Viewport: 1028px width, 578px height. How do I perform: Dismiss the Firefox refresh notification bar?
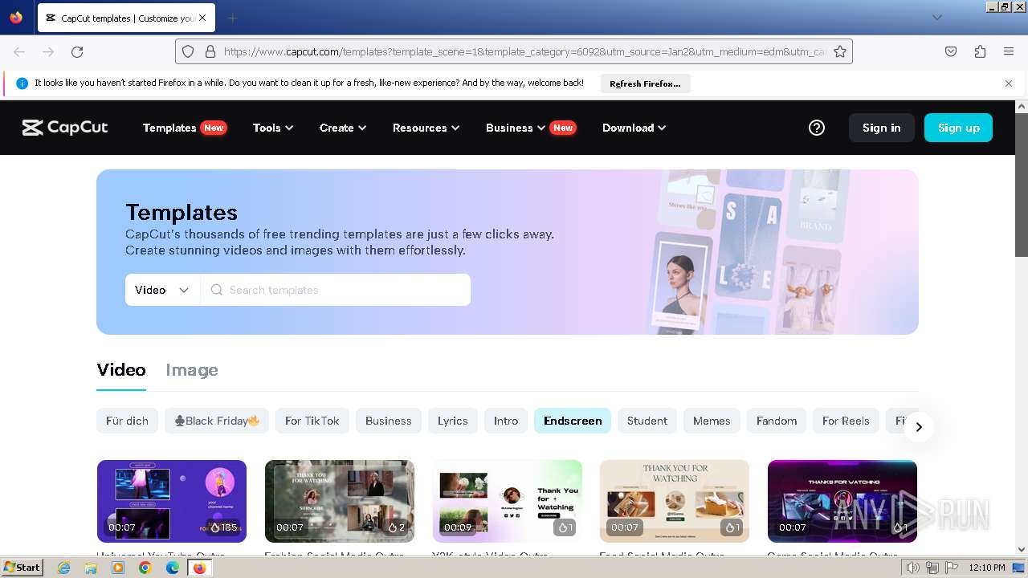[x=1009, y=83]
